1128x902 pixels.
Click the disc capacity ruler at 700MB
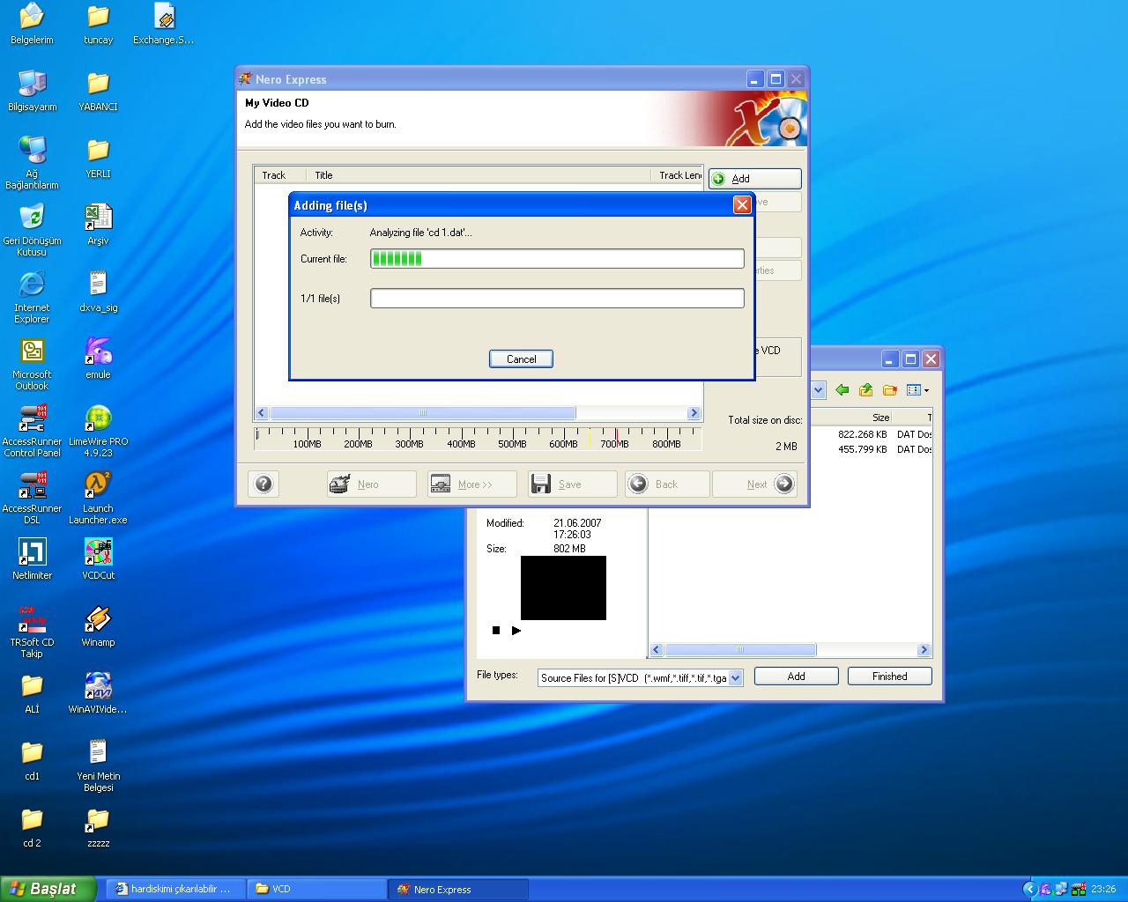pyautogui.click(x=615, y=439)
